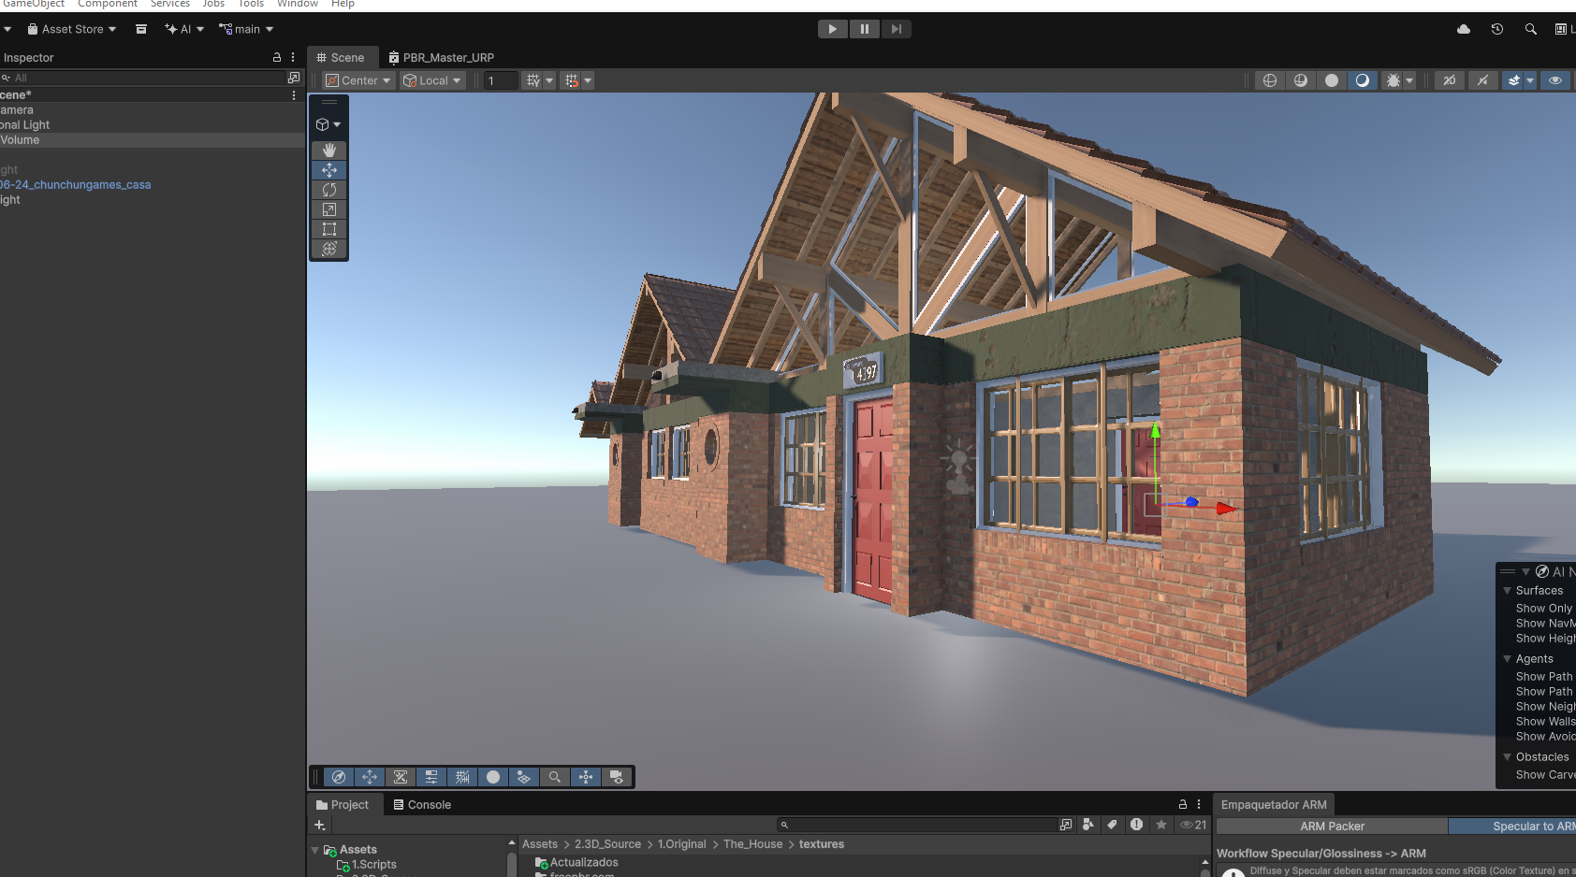Image resolution: width=1576 pixels, height=877 pixels.
Task: Toggle the grid and snap overlay button
Action: (462, 777)
